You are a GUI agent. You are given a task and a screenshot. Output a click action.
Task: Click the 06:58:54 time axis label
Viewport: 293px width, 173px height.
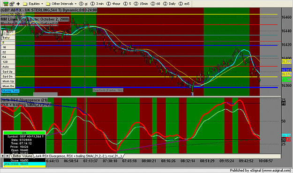[x=71, y=161]
